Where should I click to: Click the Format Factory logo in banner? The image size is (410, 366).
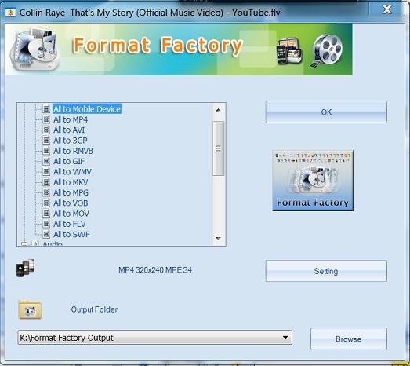pyautogui.click(x=34, y=49)
